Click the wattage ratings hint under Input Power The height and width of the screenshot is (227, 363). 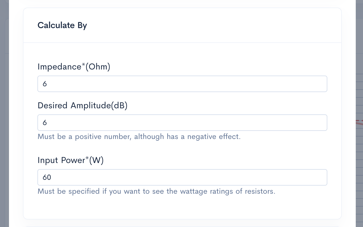coord(157,191)
